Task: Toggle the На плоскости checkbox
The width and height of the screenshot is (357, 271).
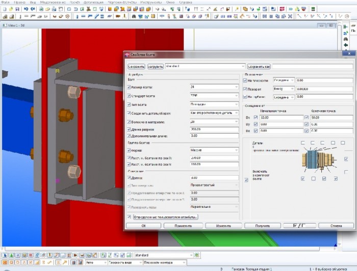Action: click(x=245, y=80)
